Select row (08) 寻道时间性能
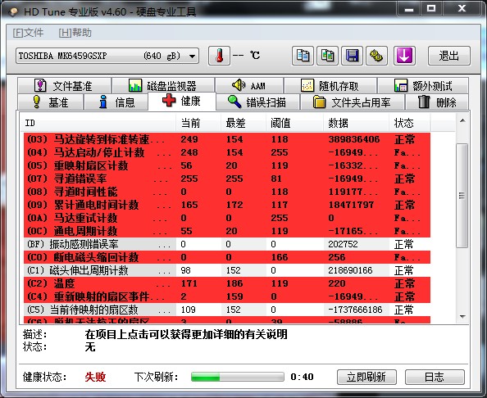 227,192
